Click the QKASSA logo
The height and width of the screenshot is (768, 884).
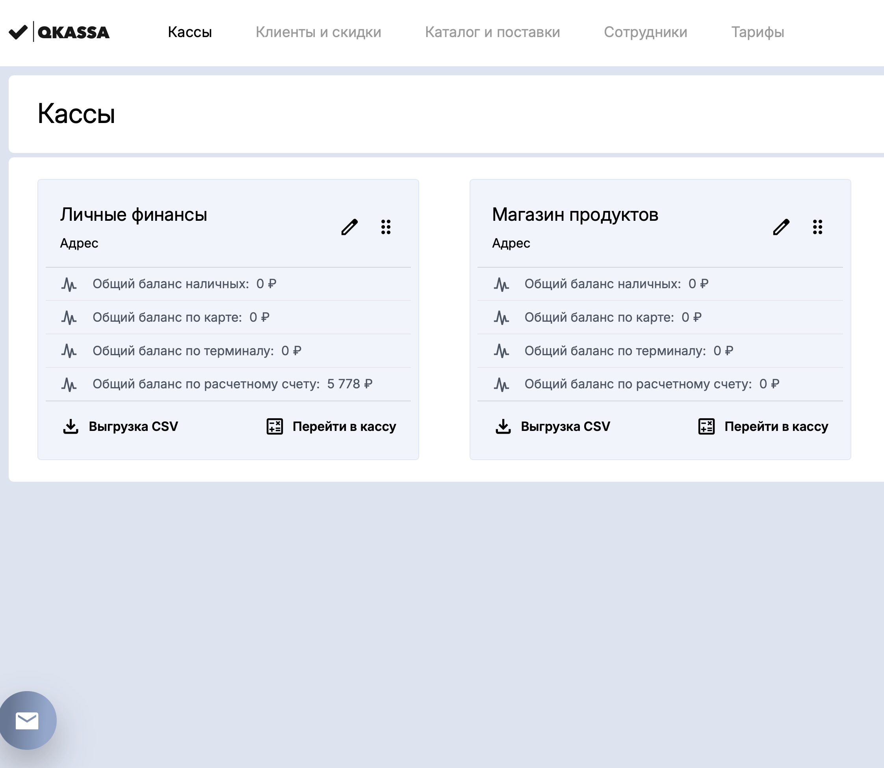point(59,32)
